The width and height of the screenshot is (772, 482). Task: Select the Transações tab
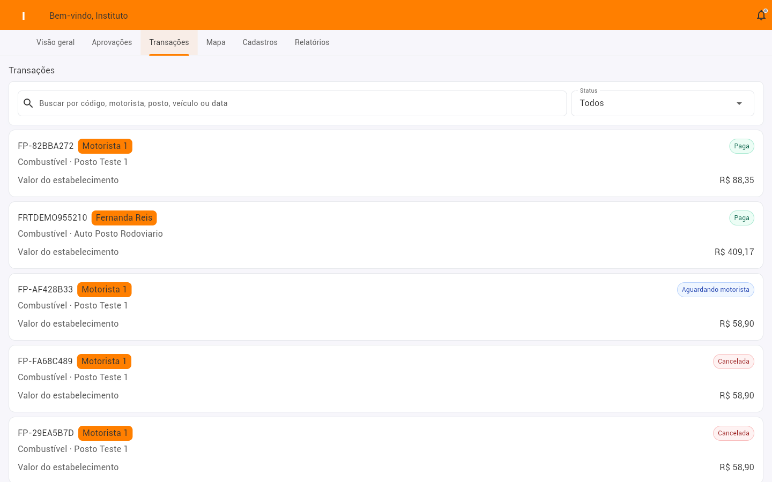(169, 42)
